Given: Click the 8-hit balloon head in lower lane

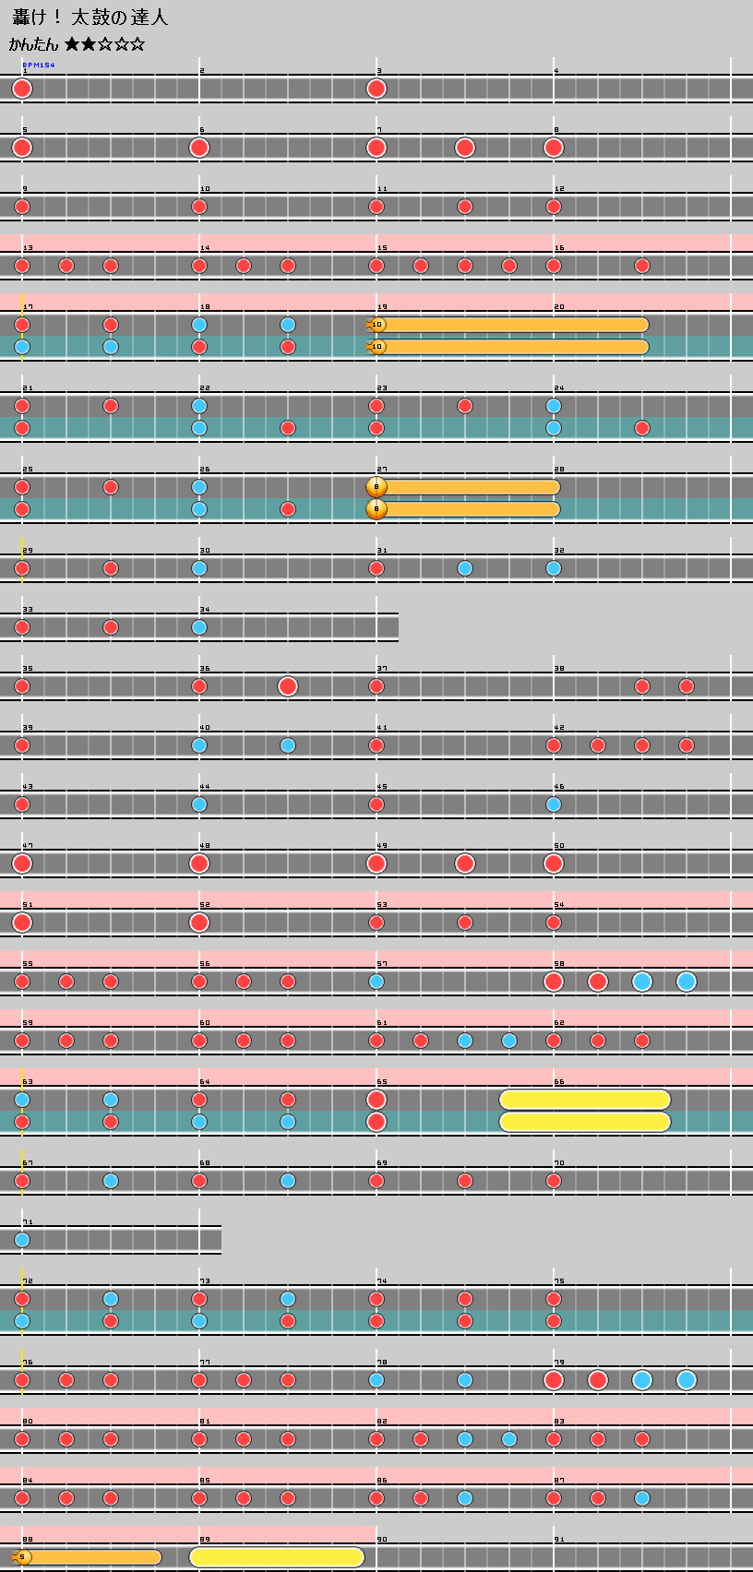Looking at the screenshot, I should click(376, 509).
